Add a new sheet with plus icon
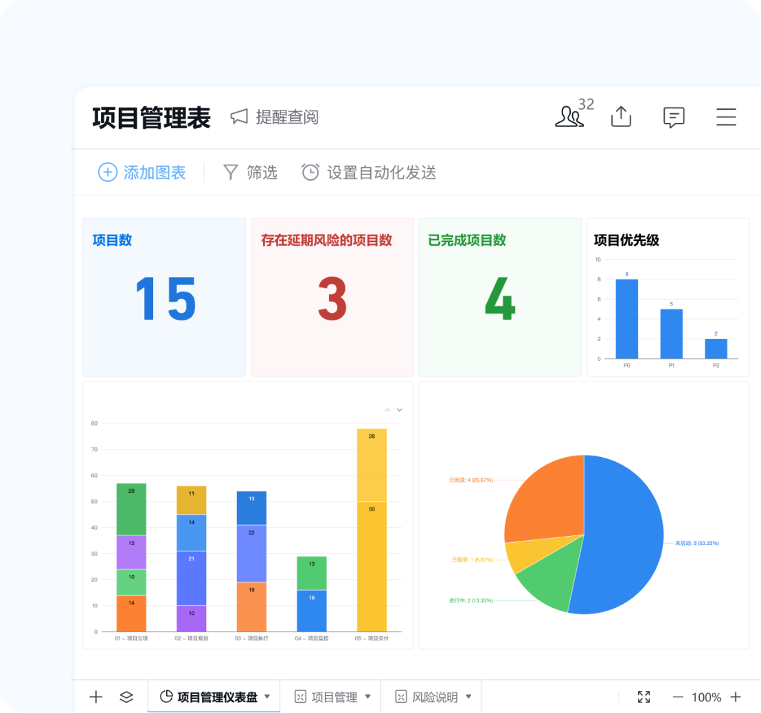Screen dimensions: 761x713 [96, 697]
